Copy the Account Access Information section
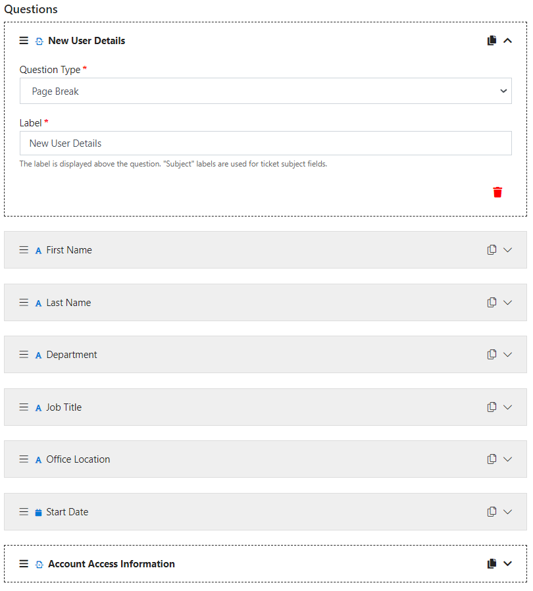This screenshot has height=591, width=533. click(x=492, y=564)
